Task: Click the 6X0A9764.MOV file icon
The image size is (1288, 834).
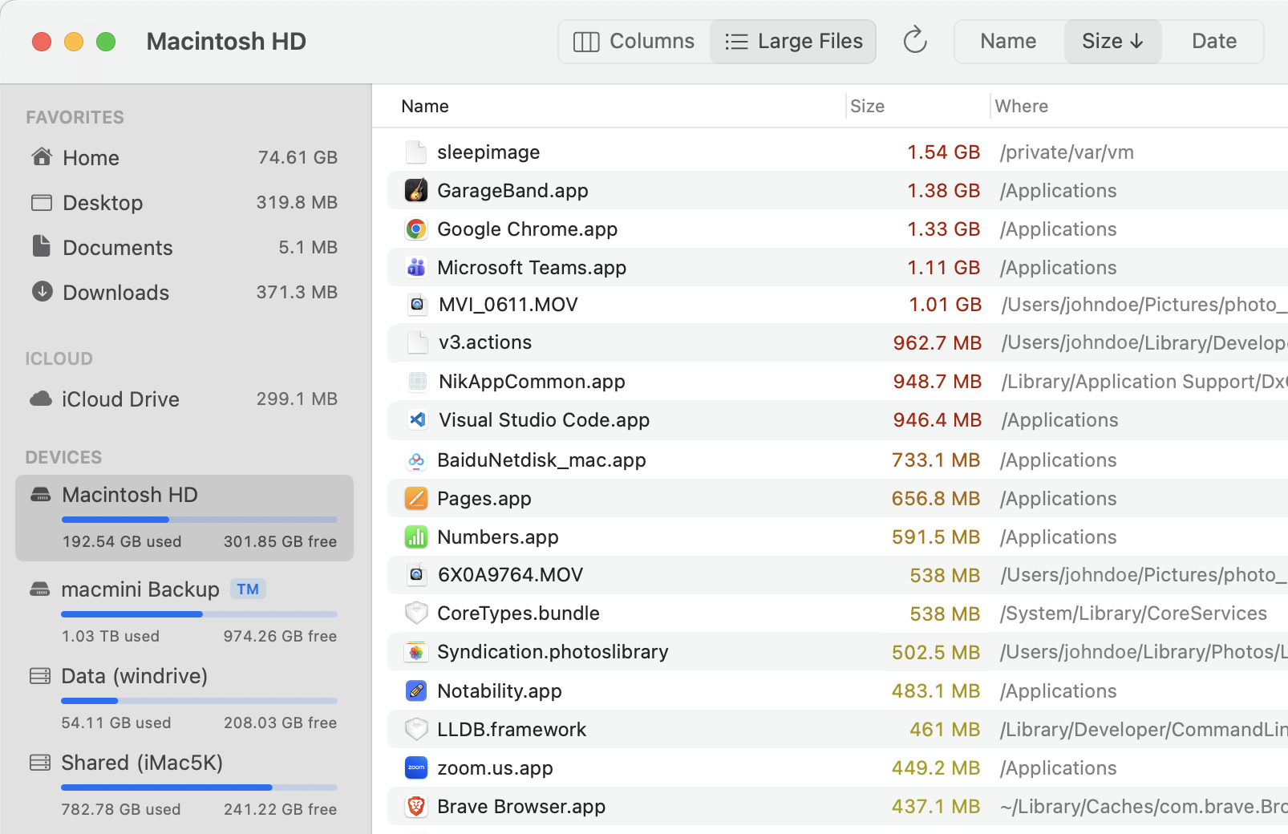Action: (416, 575)
